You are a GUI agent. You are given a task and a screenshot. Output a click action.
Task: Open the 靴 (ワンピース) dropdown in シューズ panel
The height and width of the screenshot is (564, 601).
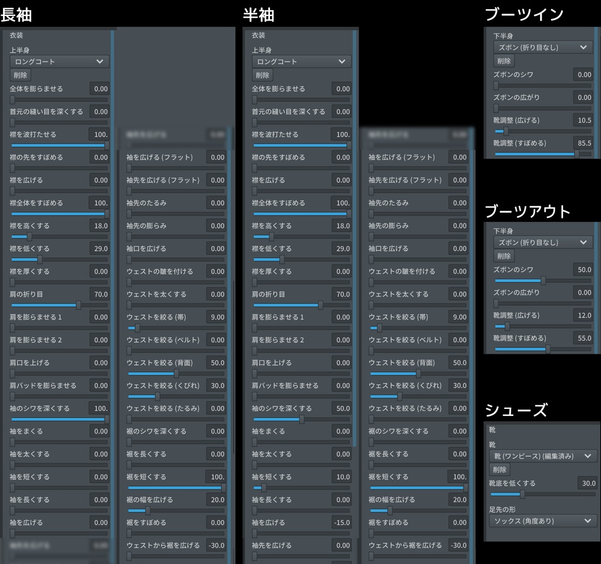[541, 455]
